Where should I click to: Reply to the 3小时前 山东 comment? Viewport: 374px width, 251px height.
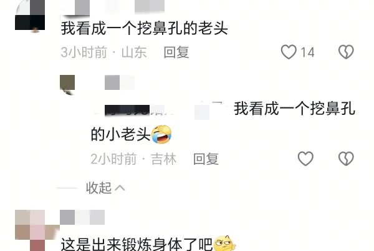click(x=176, y=52)
